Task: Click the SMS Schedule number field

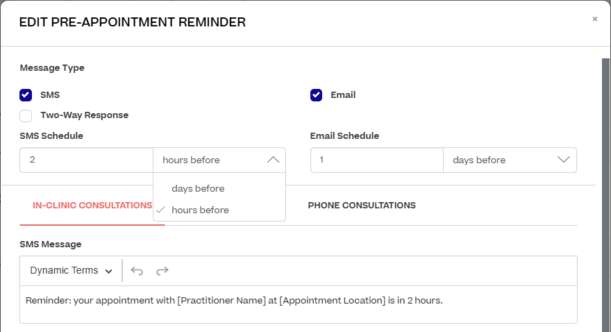Action: click(x=86, y=160)
